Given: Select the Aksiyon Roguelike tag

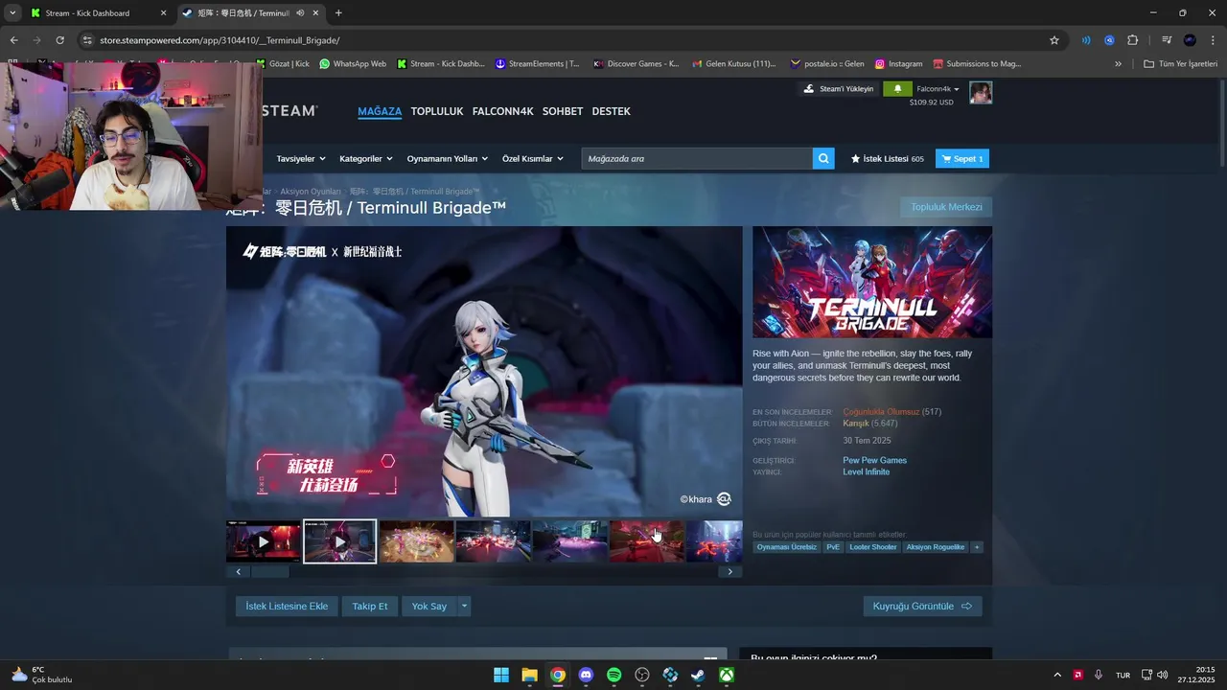Looking at the screenshot, I should click(x=936, y=547).
